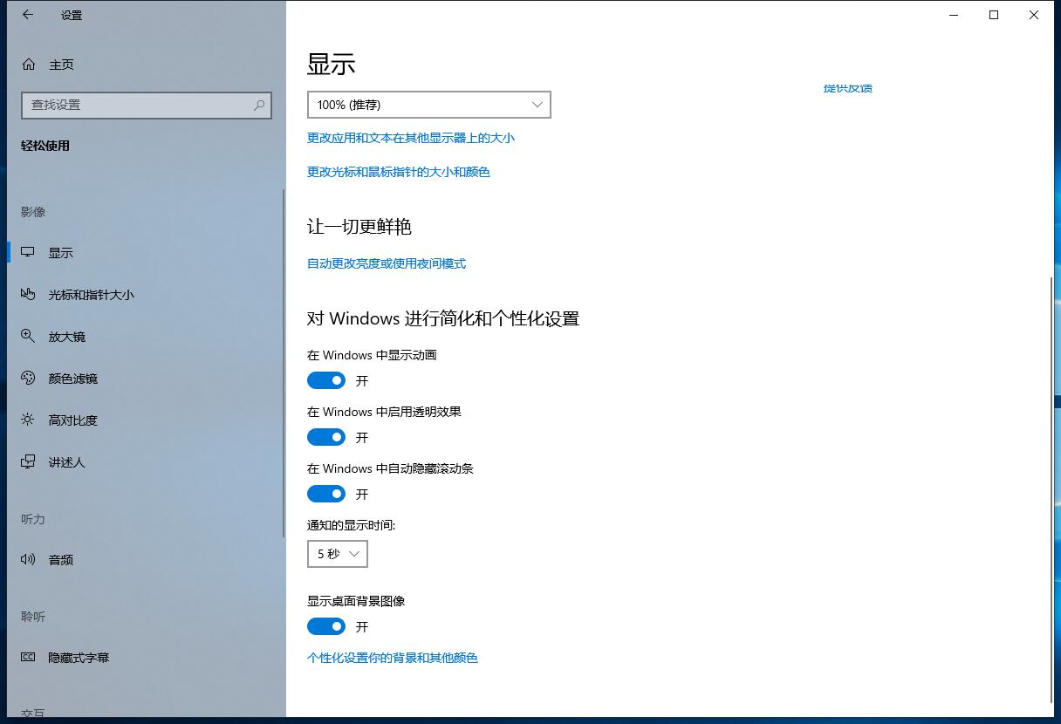This screenshot has width=1061, height=724.
Task: Click the 放大镜 magnifier icon
Action: [29, 337]
